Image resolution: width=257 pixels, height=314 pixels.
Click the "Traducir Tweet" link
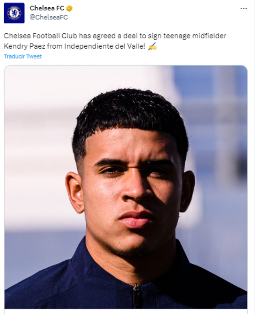pyautogui.click(x=23, y=56)
